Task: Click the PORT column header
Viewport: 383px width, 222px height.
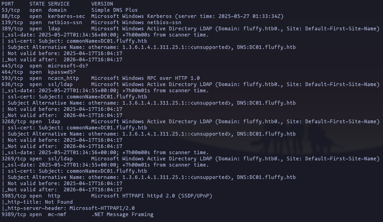Action: pos(8,4)
